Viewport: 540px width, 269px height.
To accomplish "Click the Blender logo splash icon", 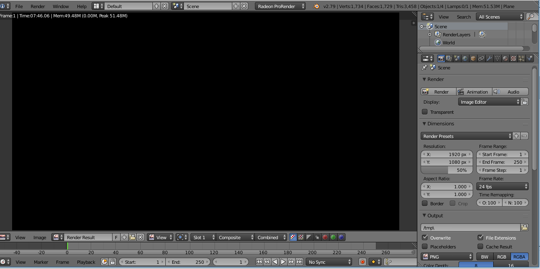I will pos(316,6).
